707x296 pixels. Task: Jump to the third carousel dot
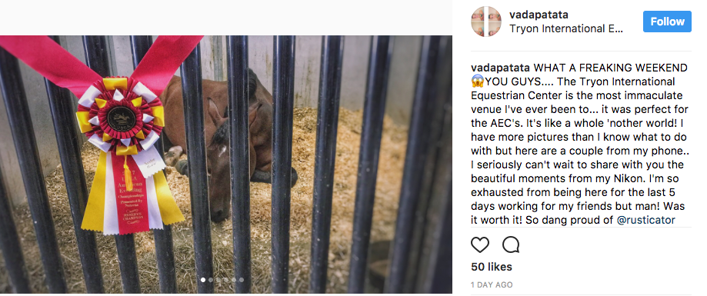(218, 280)
